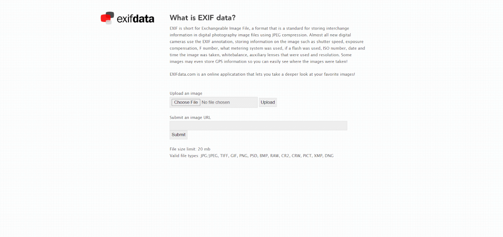The width and height of the screenshot is (503, 237).
Task: Click the 'Upload an image' label
Action: [186, 93]
